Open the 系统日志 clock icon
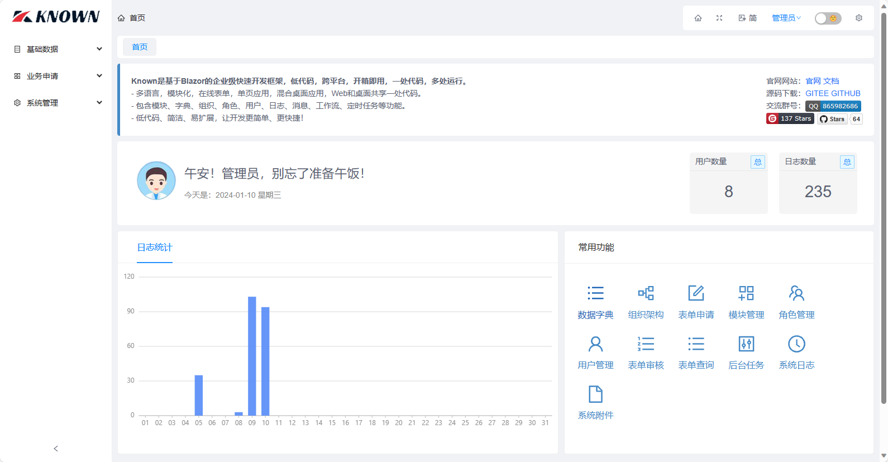 pyautogui.click(x=796, y=344)
